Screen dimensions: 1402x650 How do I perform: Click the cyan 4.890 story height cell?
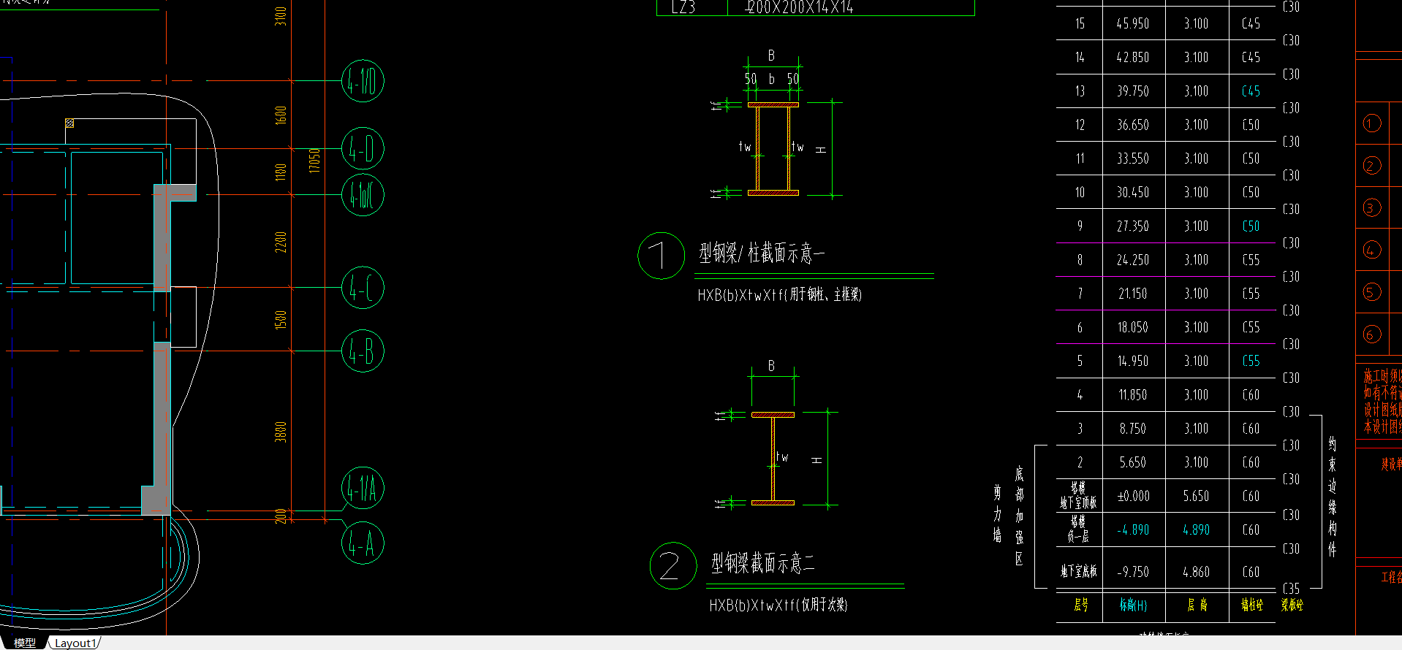coord(1196,529)
